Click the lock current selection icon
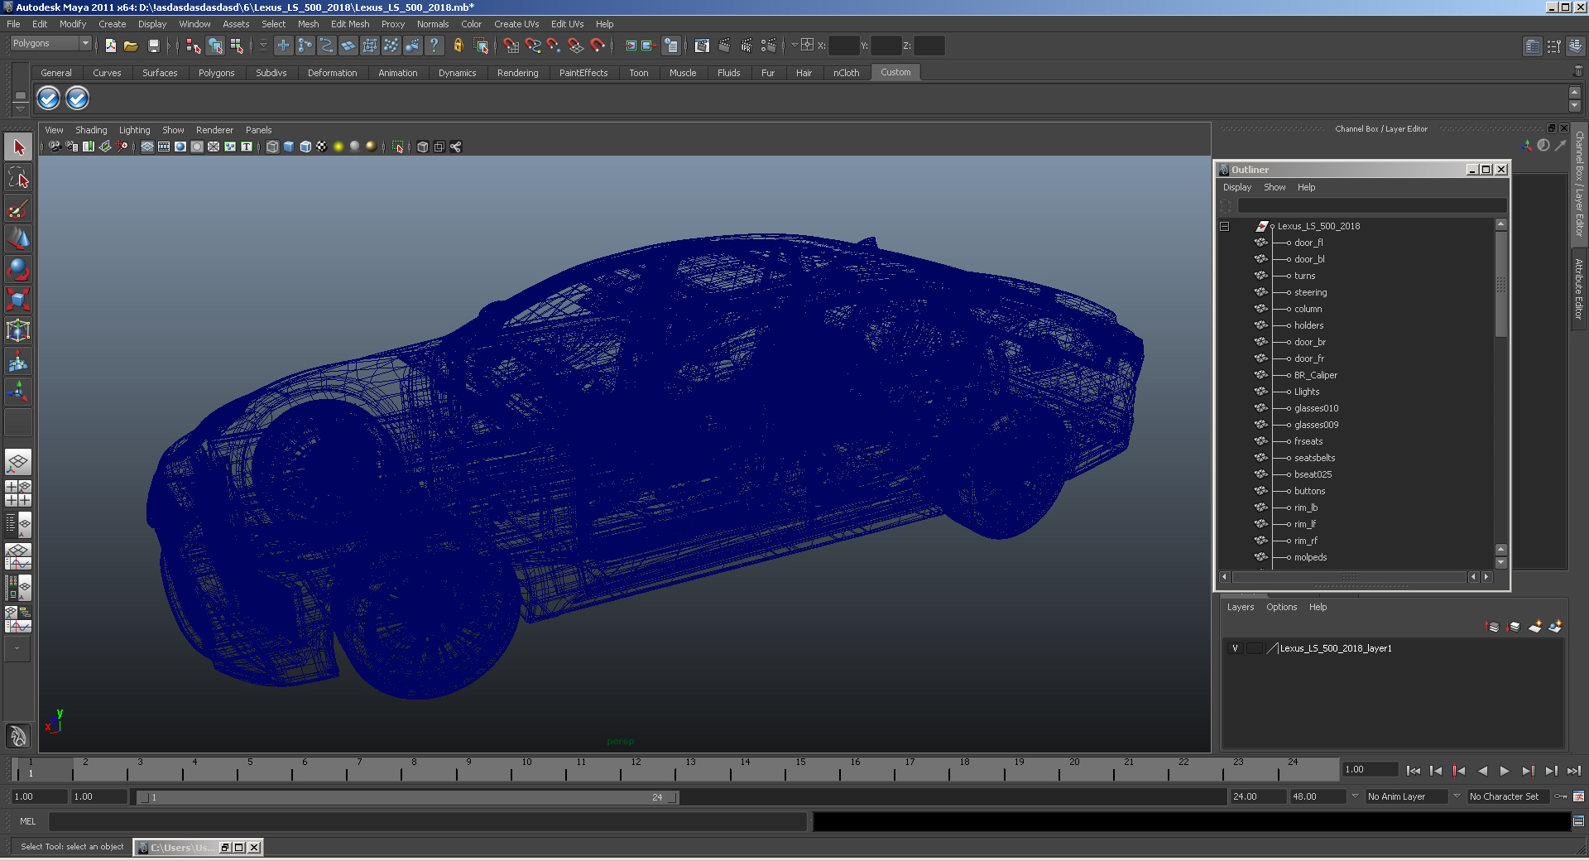Viewport: 1589px width, 861px height. (458, 46)
